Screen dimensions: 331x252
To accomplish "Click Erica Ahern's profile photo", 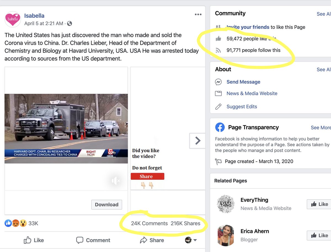I will tap(226, 235).
